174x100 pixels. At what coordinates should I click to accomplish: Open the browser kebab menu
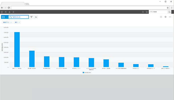(x=172, y=8)
